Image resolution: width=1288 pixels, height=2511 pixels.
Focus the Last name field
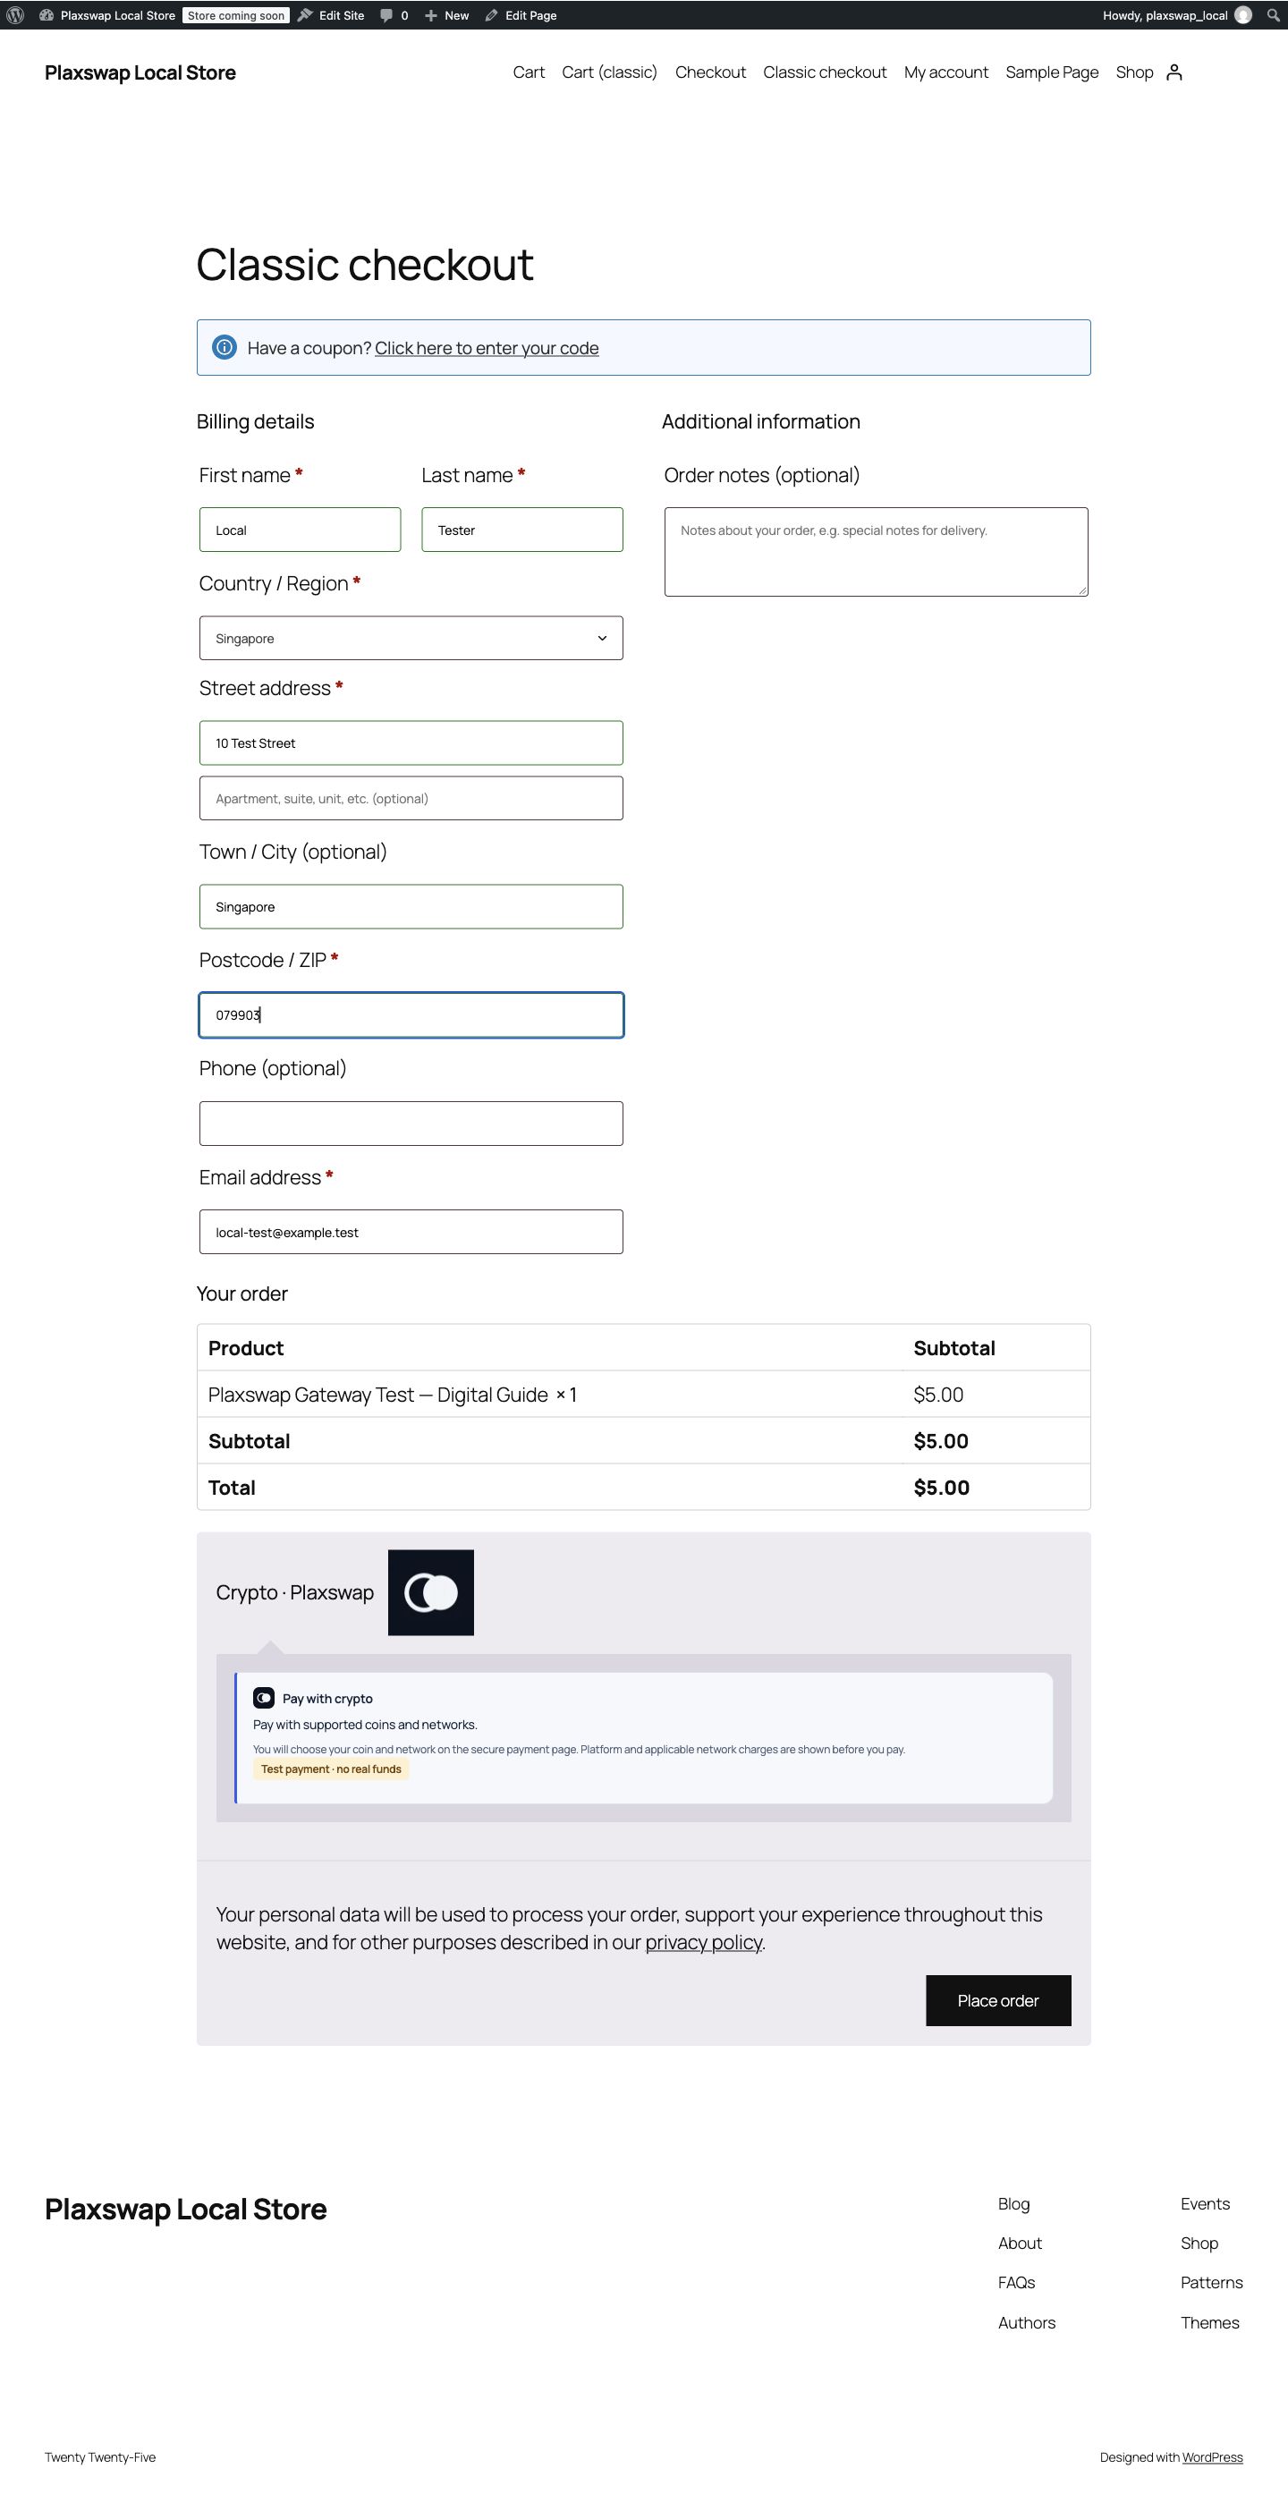(x=521, y=530)
